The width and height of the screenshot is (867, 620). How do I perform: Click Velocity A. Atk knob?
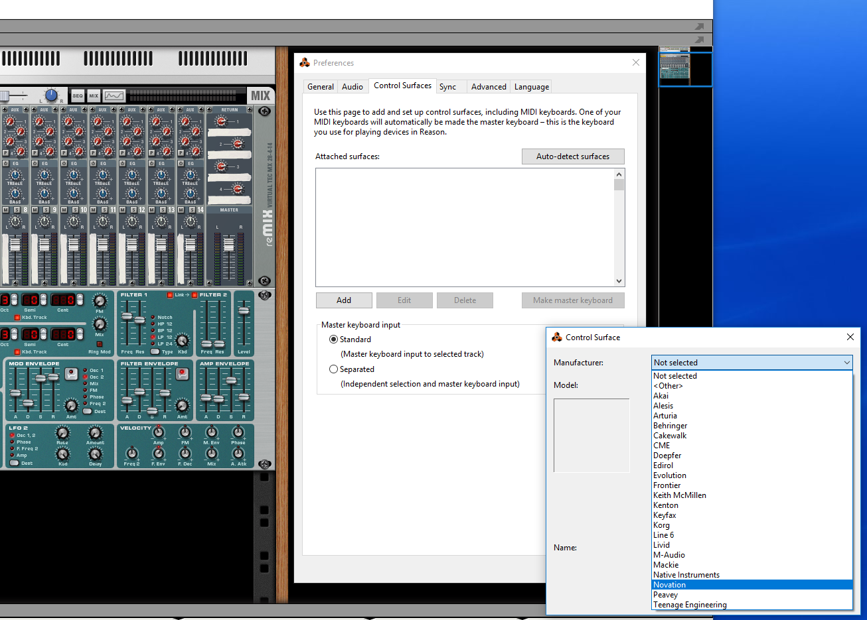coord(238,454)
